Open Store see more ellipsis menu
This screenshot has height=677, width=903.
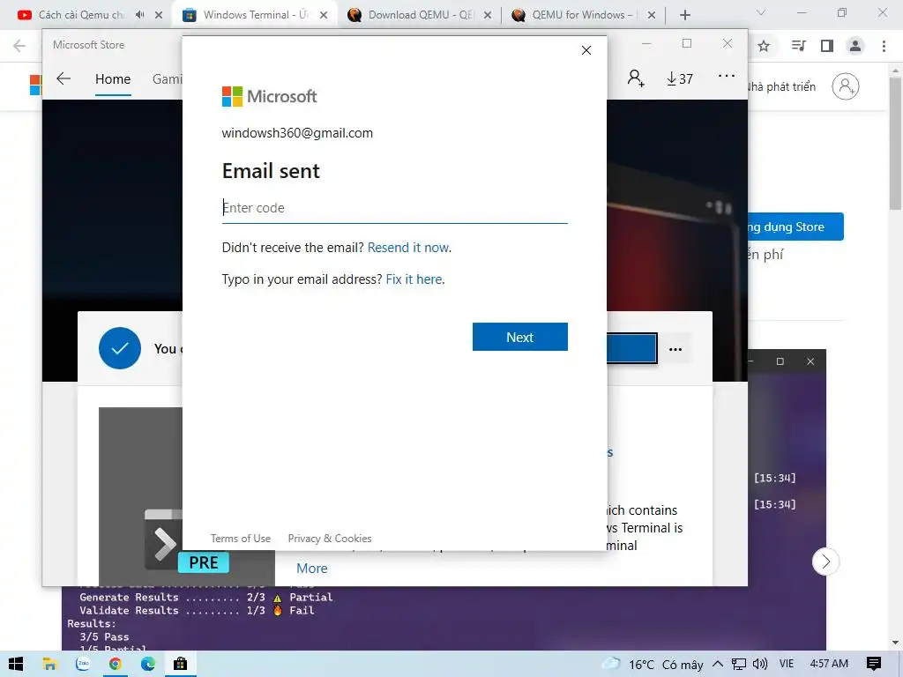[x=727, y=76]
